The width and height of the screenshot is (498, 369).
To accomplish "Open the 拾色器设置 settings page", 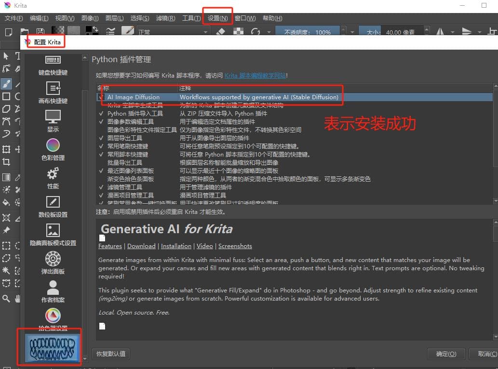I will (53, 319).
